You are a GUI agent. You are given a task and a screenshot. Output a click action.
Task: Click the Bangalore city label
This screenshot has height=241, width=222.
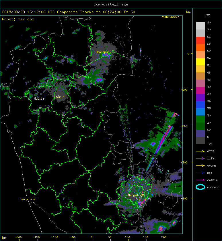(x=136, y=195)
